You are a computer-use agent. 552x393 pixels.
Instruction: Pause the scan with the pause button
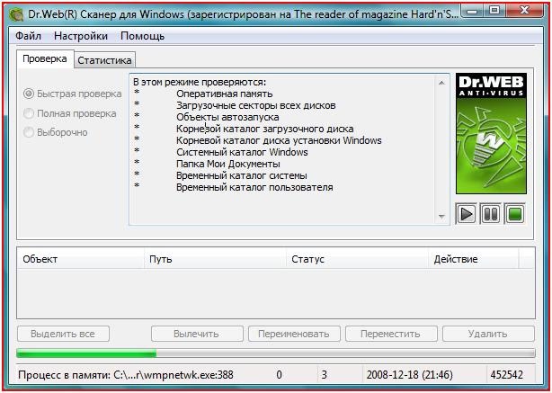click(490, 214)
